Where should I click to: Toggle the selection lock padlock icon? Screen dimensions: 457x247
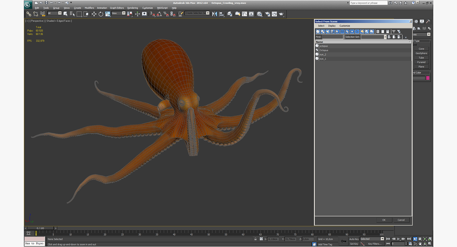tap(255, 239)
